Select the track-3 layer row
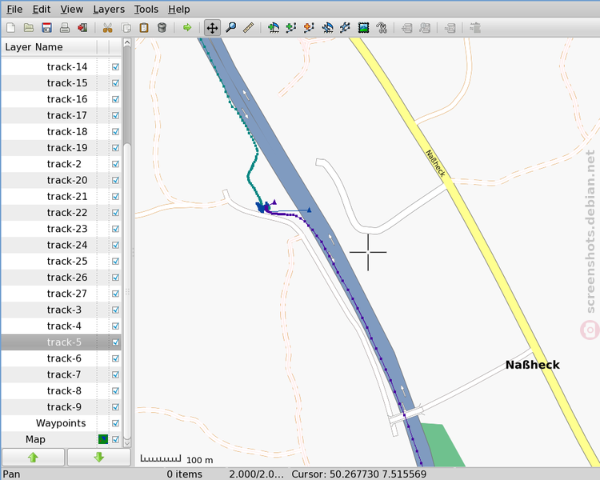This screenshot has height=480, width=600. (62, 310)
